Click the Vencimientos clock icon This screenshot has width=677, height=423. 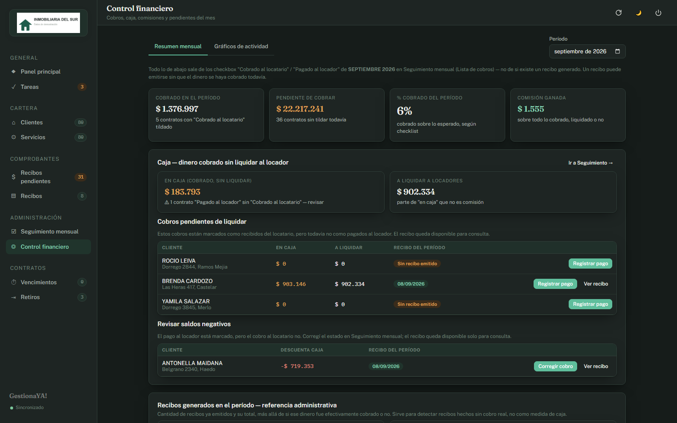tap(14, 282)
